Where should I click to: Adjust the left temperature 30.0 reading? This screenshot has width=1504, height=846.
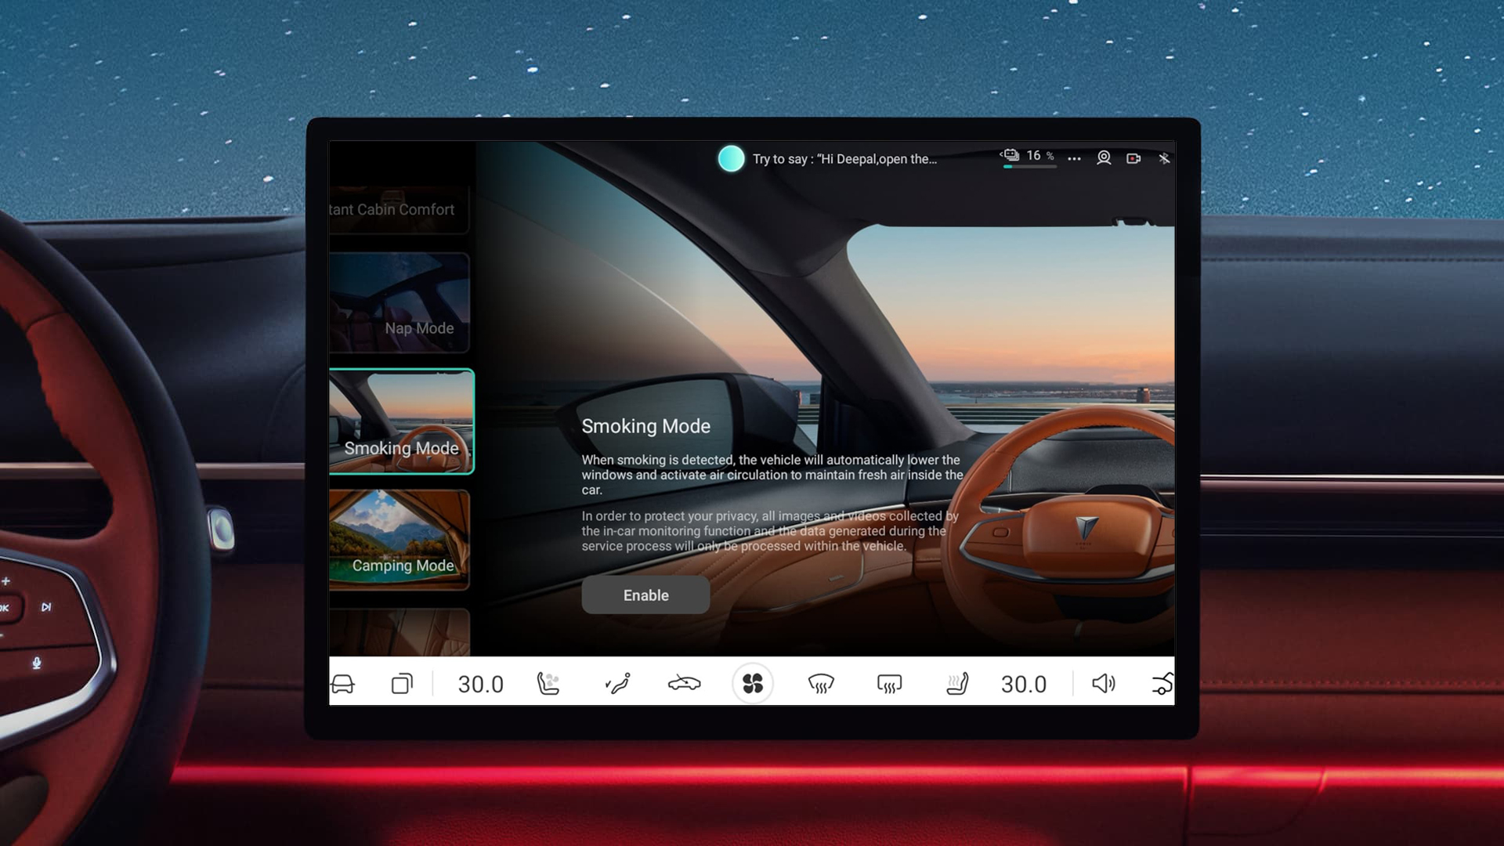(x=481, y=685)
